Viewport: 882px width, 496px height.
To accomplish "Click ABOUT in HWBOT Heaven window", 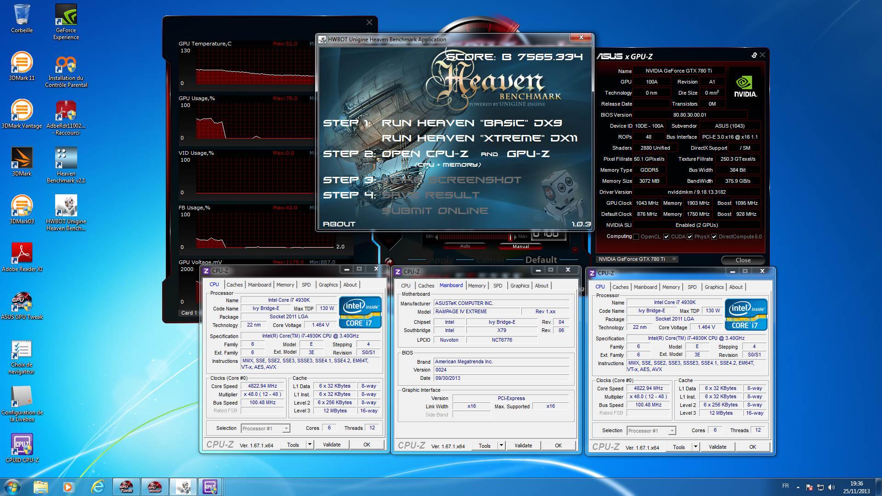I will click(339, 224).
